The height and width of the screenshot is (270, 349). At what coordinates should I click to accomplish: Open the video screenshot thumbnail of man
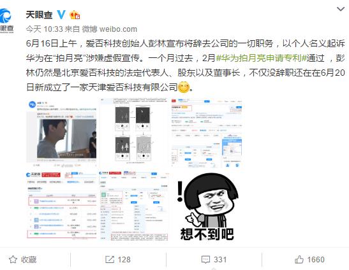point(61,132)
